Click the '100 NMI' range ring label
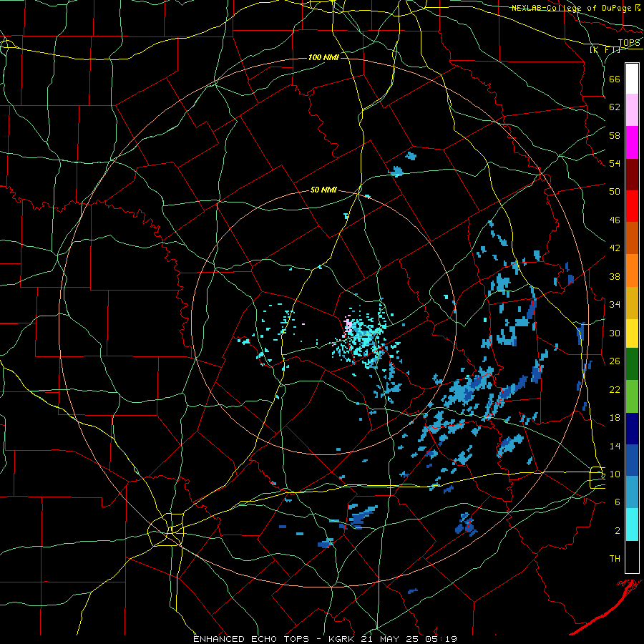The height and width of the screenshot is (644, 644). point(323,57)
